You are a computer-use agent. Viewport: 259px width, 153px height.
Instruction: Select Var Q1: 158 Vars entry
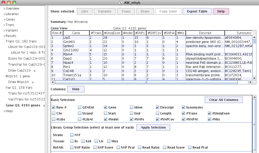pyautogui.click(x=19, y=88)
